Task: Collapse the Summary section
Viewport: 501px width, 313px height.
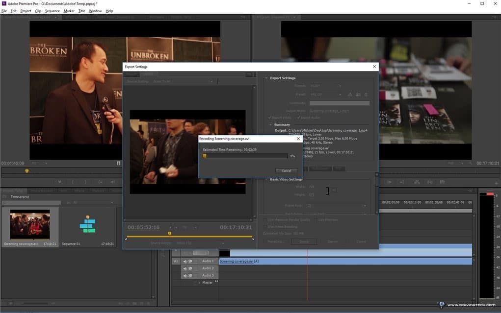Action: [270, 125]
